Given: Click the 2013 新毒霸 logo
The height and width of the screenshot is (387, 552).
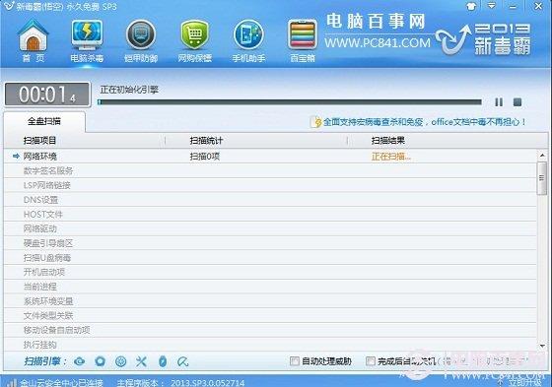Looking at the screenshot, I should pyautogui.click(x=484, y=38).
